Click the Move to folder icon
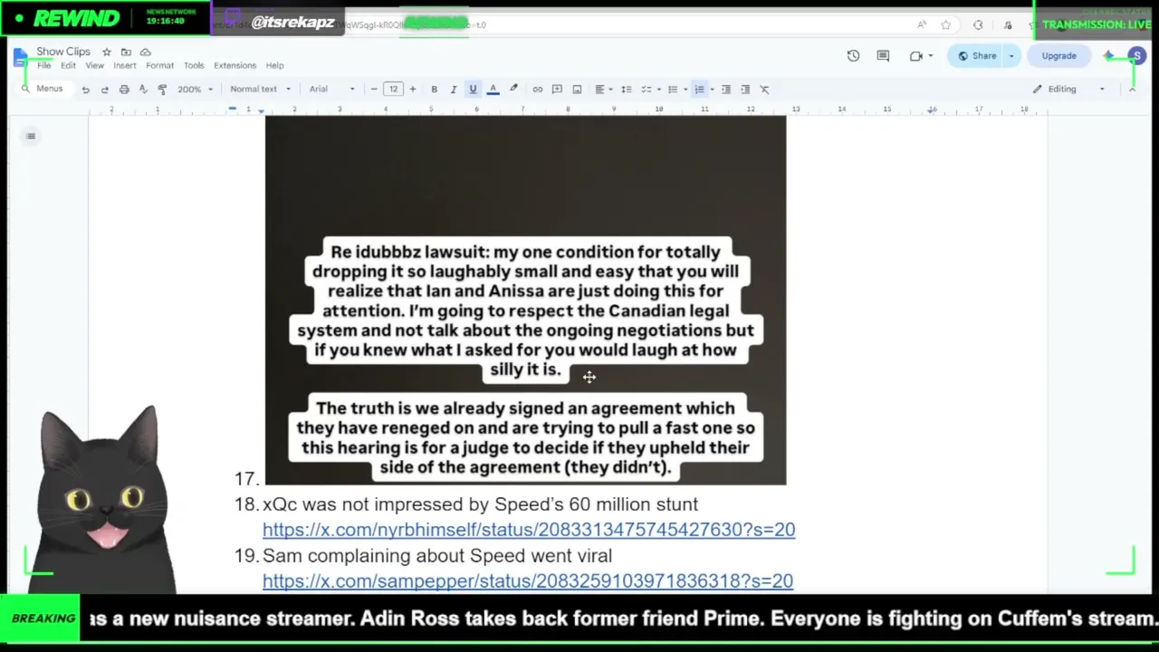The image size is (1159, 652). tap(126, 52)
